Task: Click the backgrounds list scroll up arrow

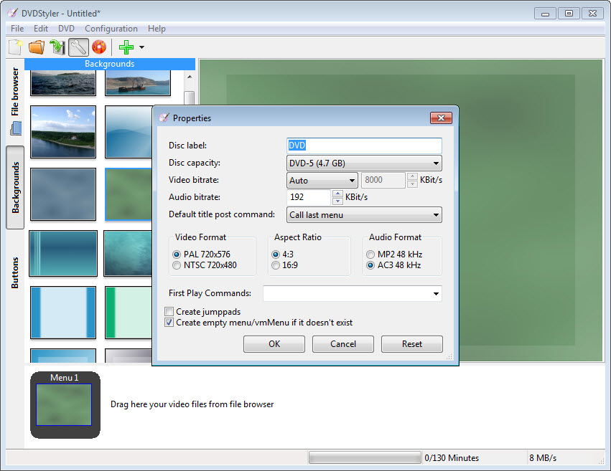Action: (190, 77)
